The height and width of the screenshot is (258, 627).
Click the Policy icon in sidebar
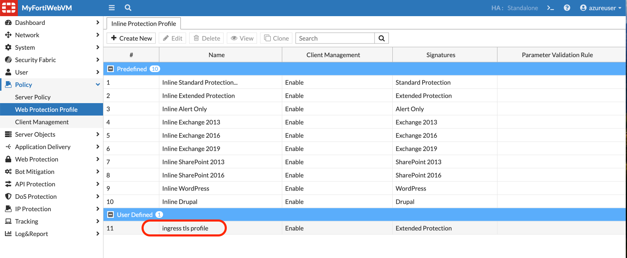pos(8,85)
